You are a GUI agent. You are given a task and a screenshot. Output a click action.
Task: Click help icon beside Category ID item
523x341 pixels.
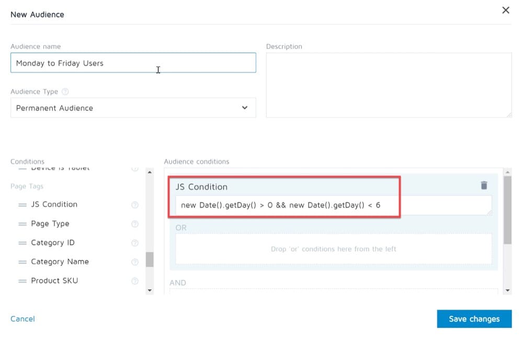135,243
